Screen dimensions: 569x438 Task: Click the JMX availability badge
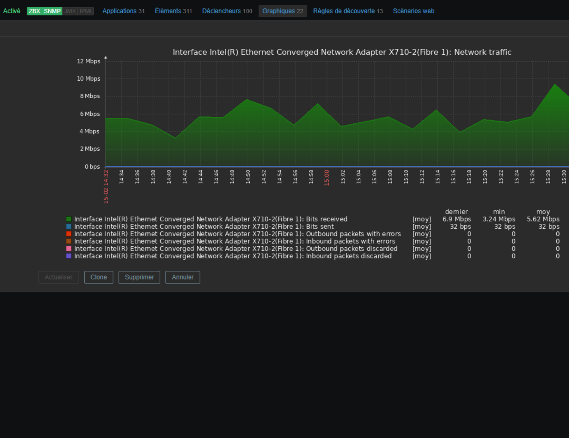pos(70,11)
